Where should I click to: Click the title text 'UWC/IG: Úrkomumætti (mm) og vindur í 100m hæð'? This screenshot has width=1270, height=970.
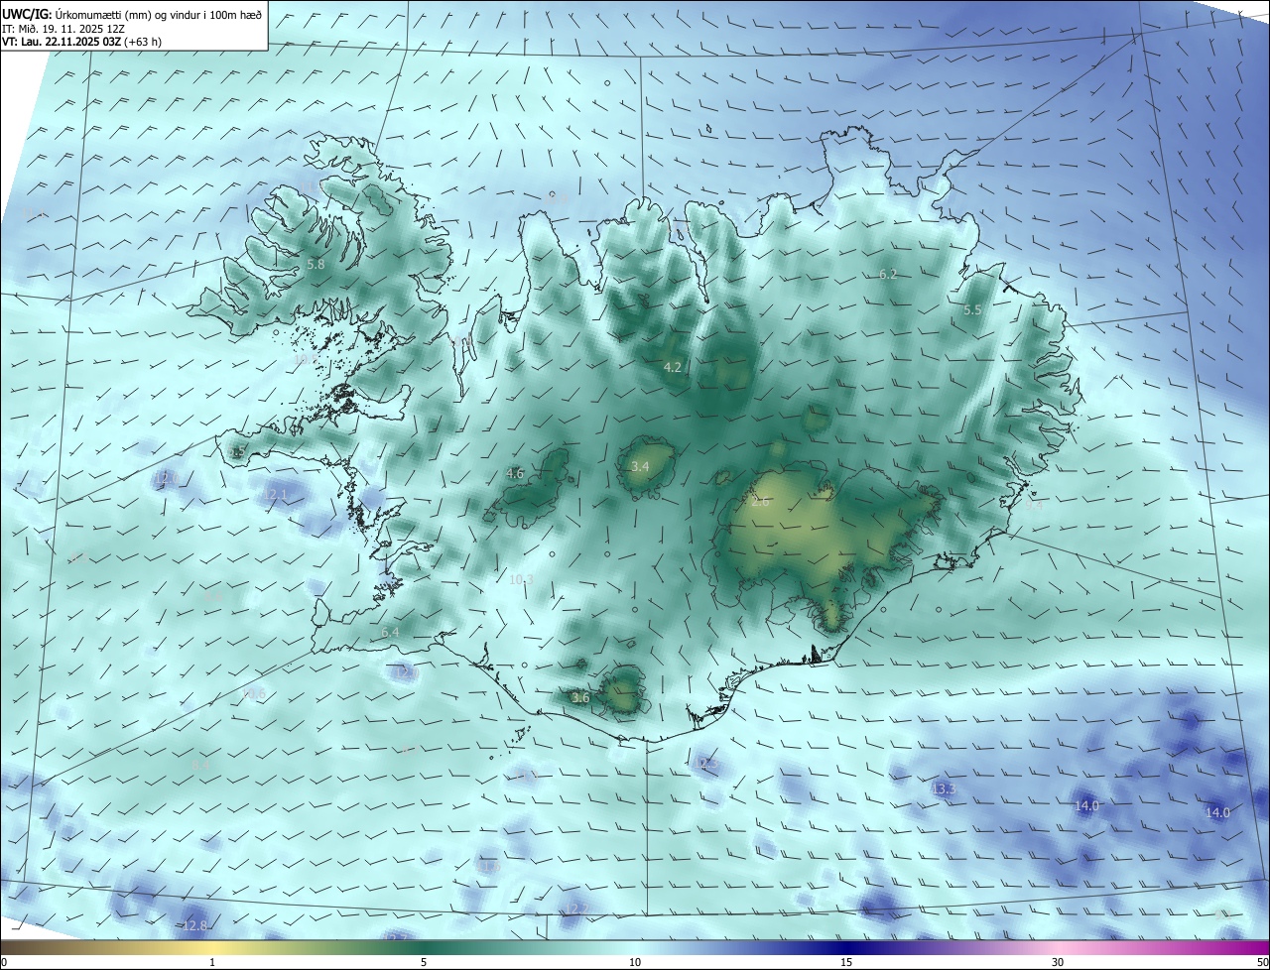click(x=132, y=15)
